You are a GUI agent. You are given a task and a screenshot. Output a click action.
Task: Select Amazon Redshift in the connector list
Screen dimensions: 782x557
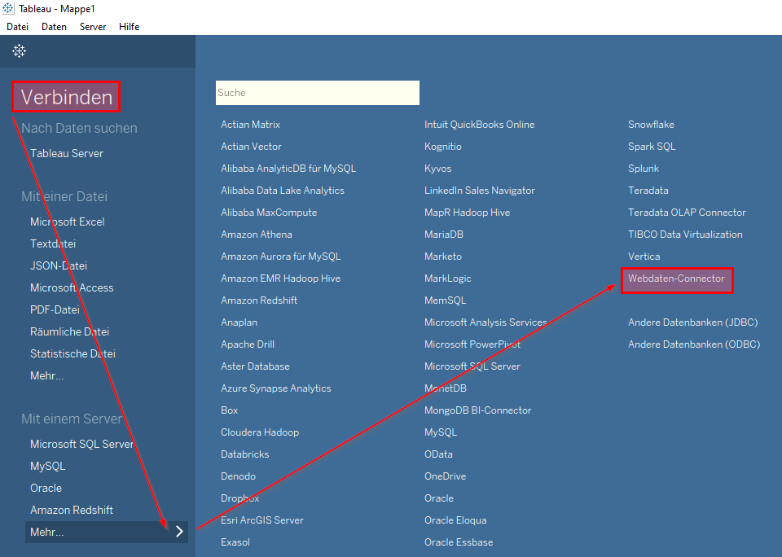click(x=259, y=300)
